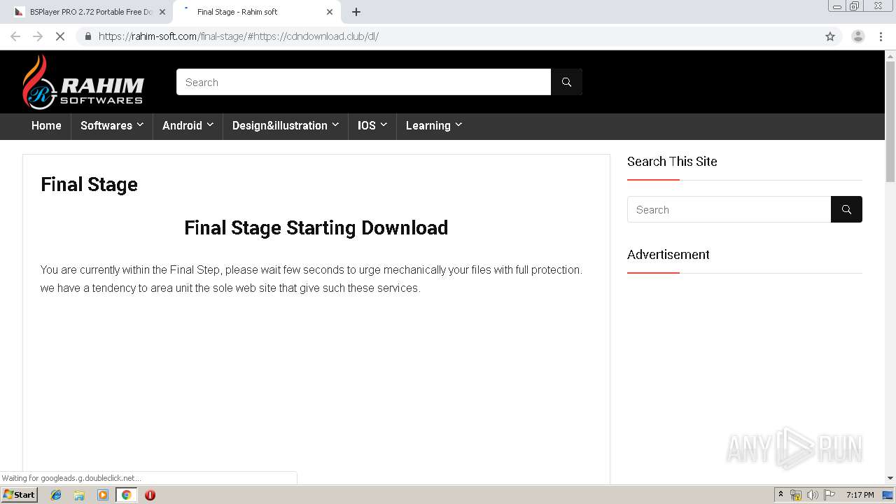The height and width of the screenshot is (504, 896).
Task: Select the Final Stage - Rahim soft tab
Action: pos(255,12)
